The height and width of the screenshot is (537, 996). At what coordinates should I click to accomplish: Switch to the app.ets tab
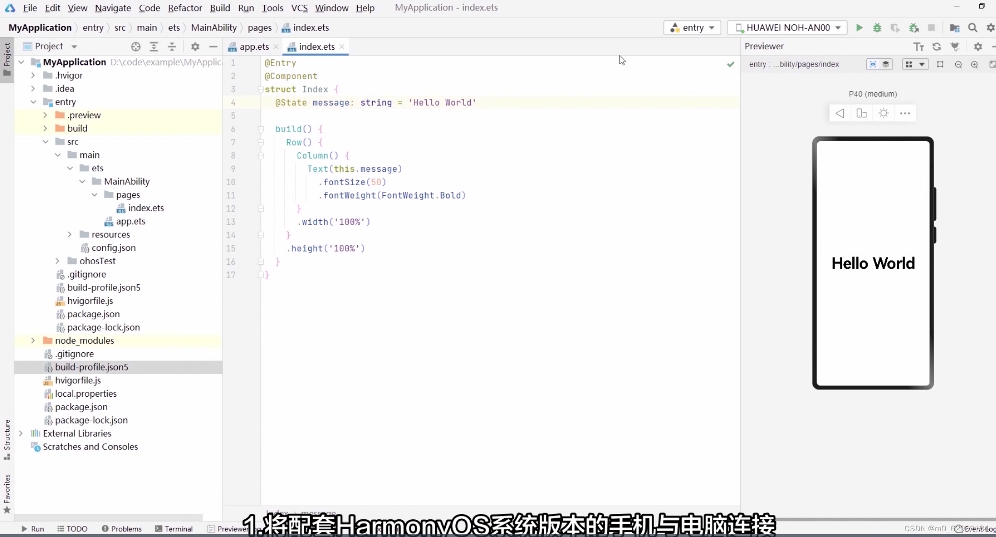(254, 46)
